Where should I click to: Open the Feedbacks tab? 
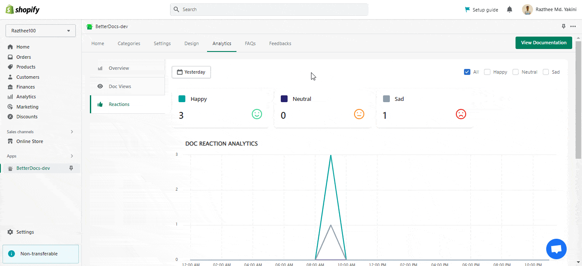[x=280, y=43]
